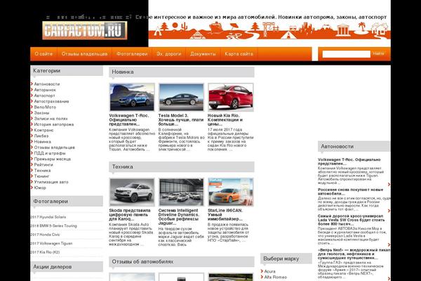This screenshot has height=281, width=421.
Task: Click the Tesla Model 3 thumbnail image
Action: click(181, 97)
